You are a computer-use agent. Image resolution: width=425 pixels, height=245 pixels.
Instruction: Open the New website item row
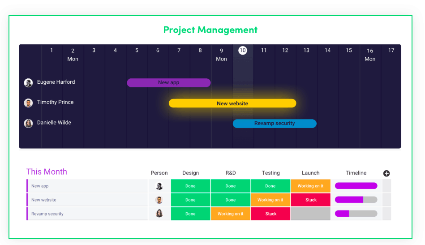coord(87,200)
